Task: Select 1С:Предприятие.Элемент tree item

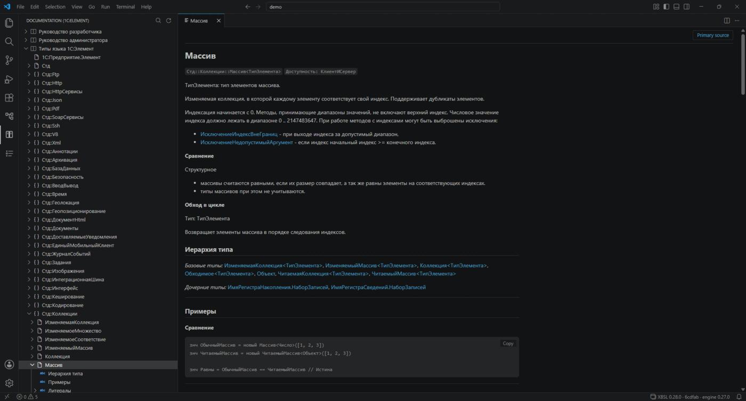Action: (x=71, y=57)
